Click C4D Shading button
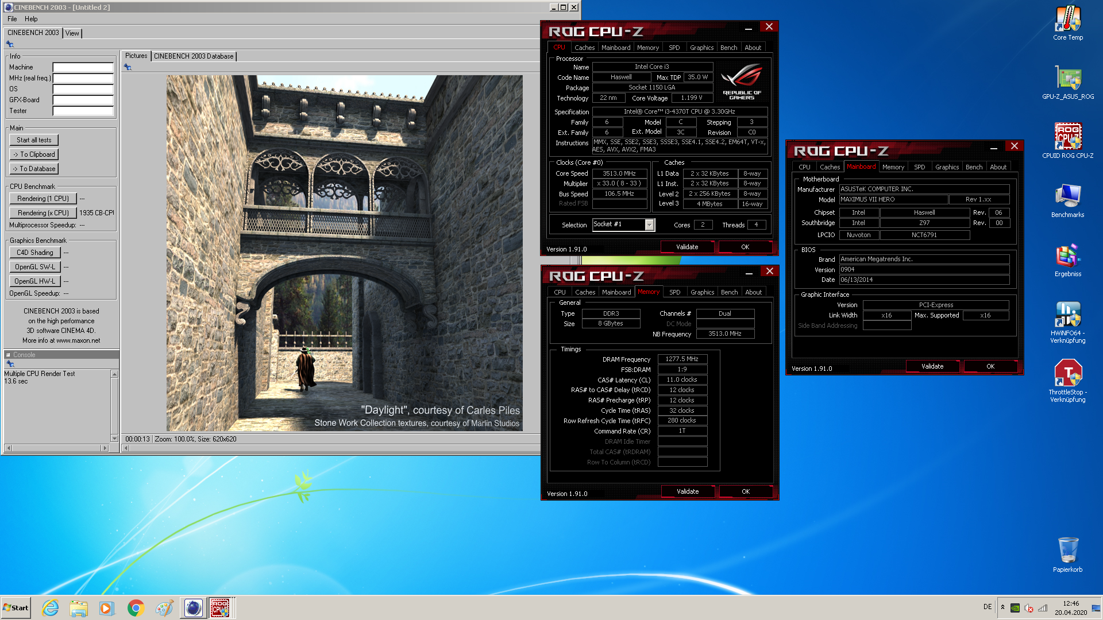Screen dimensions: 1103x620 pos(35,253)
